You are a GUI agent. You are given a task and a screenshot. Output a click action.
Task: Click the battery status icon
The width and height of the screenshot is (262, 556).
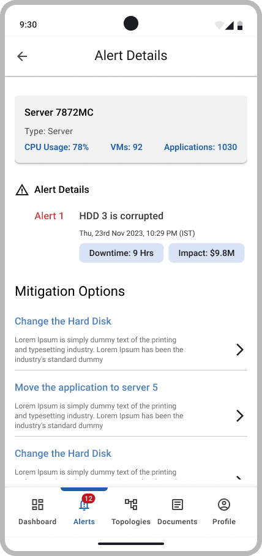point(240,25)
